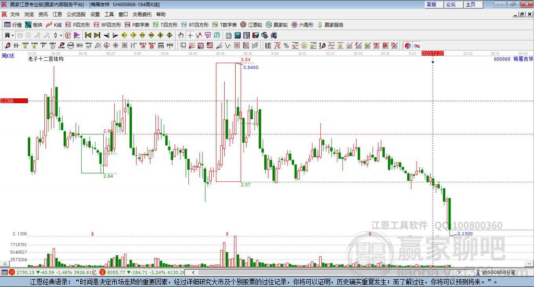Step forward with black right arrow
The height and width of the screenshot is (287, 534).
[115, 35]
